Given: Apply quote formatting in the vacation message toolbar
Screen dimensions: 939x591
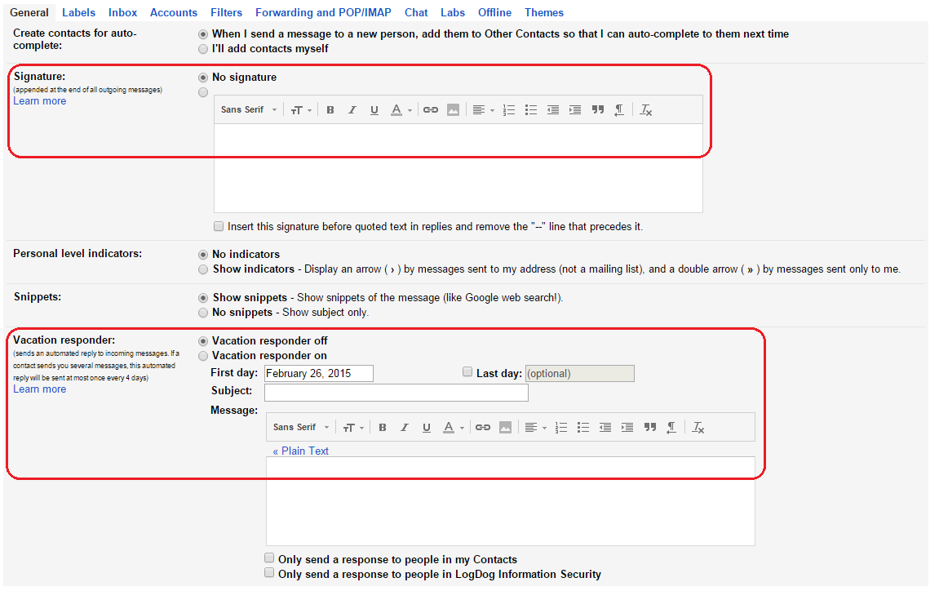Looking at the screenshot, I should click(649, 428).
